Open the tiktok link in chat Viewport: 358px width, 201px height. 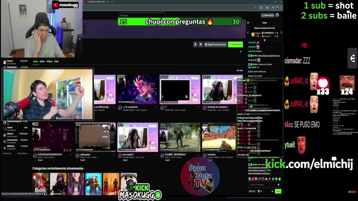click(x=259, y=173)
